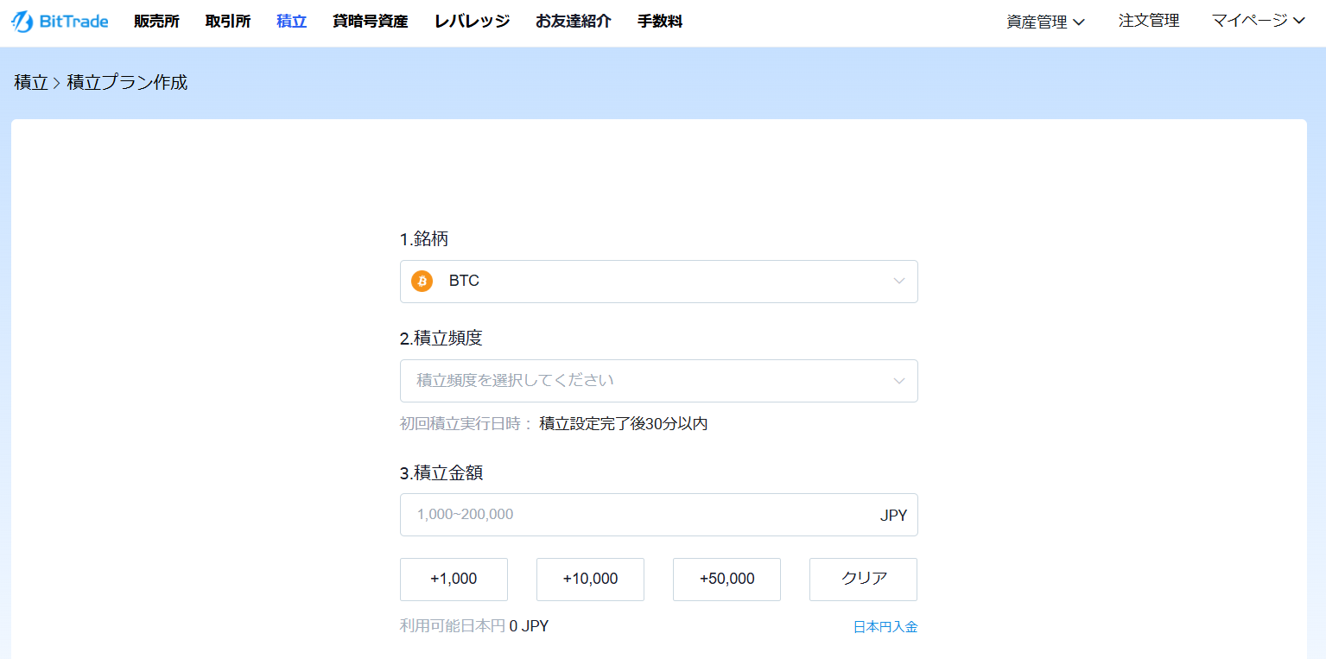The image size is (1326, 659).
Task: Add 1,000 JPY with the +1,000 button
Action: pyautogui.click(x=453, y=579)
